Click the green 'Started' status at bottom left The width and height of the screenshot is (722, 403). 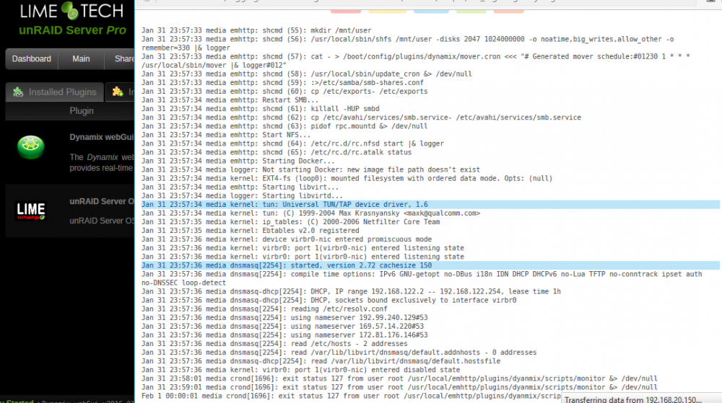[19, 401]
